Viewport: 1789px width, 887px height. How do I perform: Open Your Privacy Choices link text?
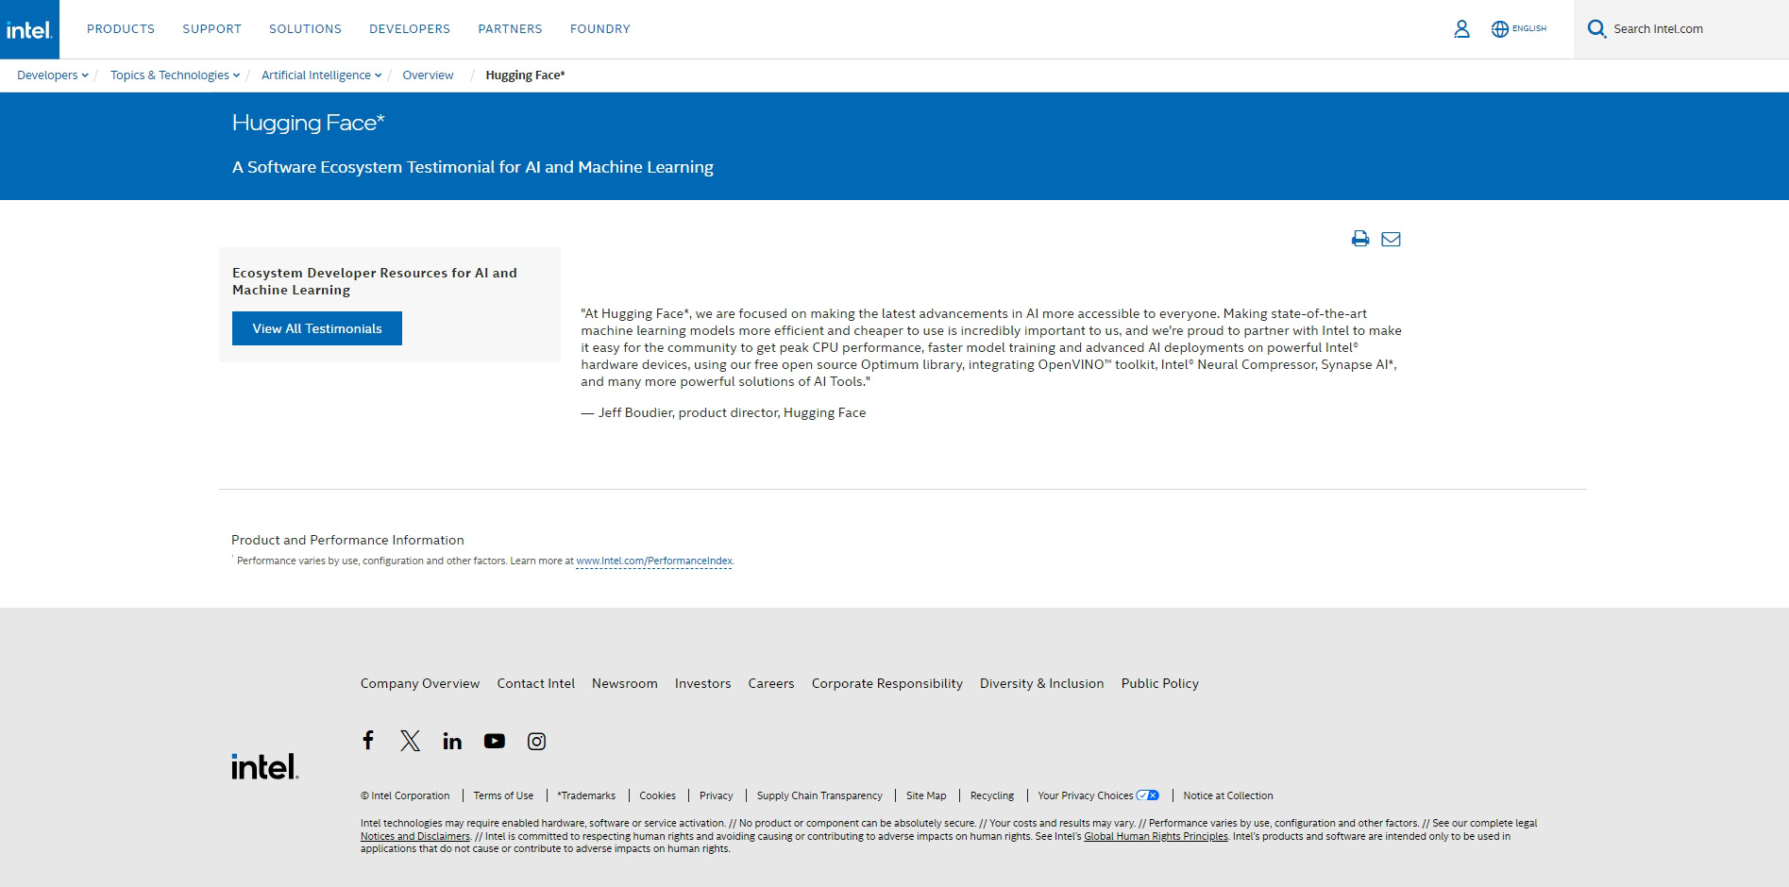1086,795
